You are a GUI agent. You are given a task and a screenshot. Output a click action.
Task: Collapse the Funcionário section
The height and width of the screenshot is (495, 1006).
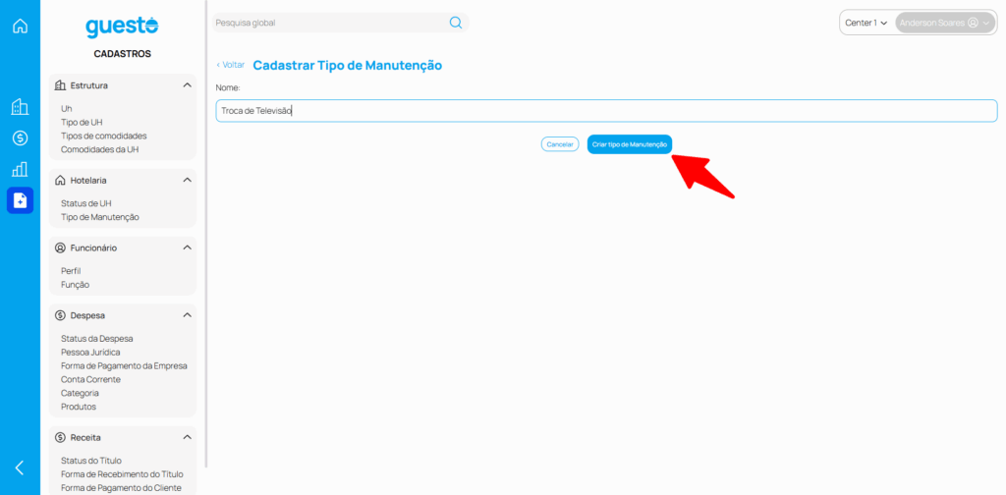click(187, 247)
